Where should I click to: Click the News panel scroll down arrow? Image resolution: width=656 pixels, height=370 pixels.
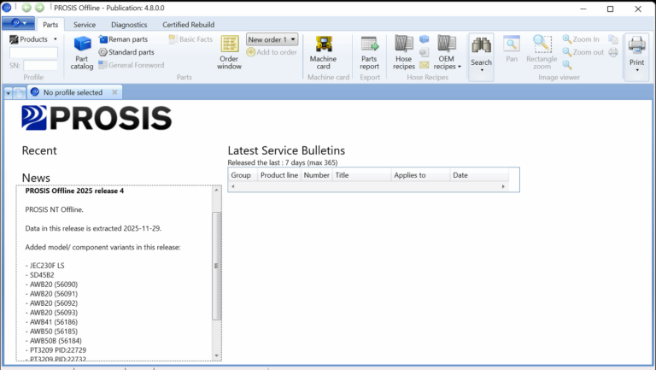click(216, 355)
